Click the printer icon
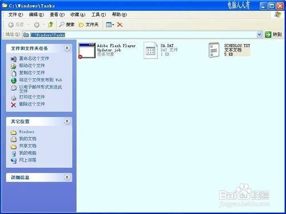This screenshot has width=286, height=214. point(14,98)
